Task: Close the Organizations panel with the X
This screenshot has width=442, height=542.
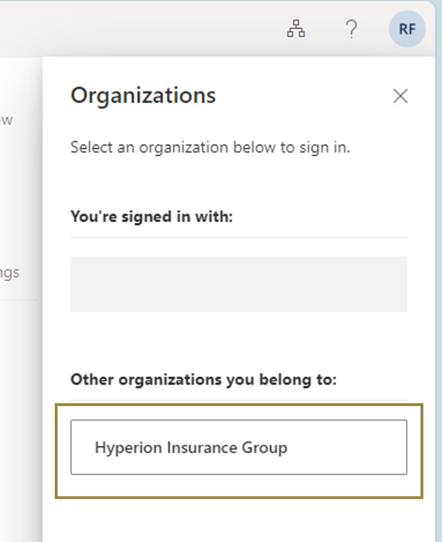Action: [400, 96]
